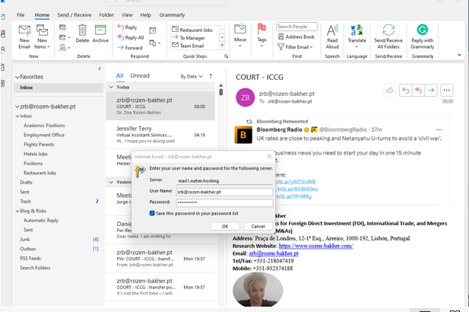Open the Move folder icon
Viewport: 469px width, 312px height.
tap(240, 29)
